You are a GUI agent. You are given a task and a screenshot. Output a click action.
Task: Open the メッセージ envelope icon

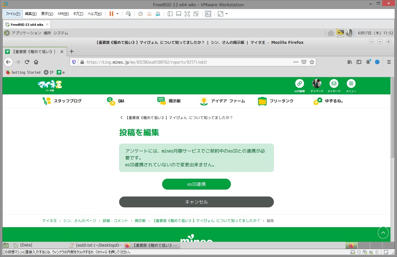334,84
